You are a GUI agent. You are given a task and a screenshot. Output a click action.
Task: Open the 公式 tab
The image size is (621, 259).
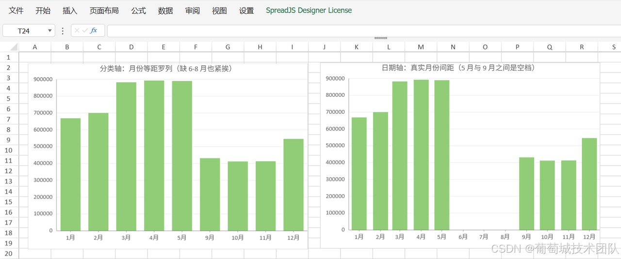coord(138,10)
